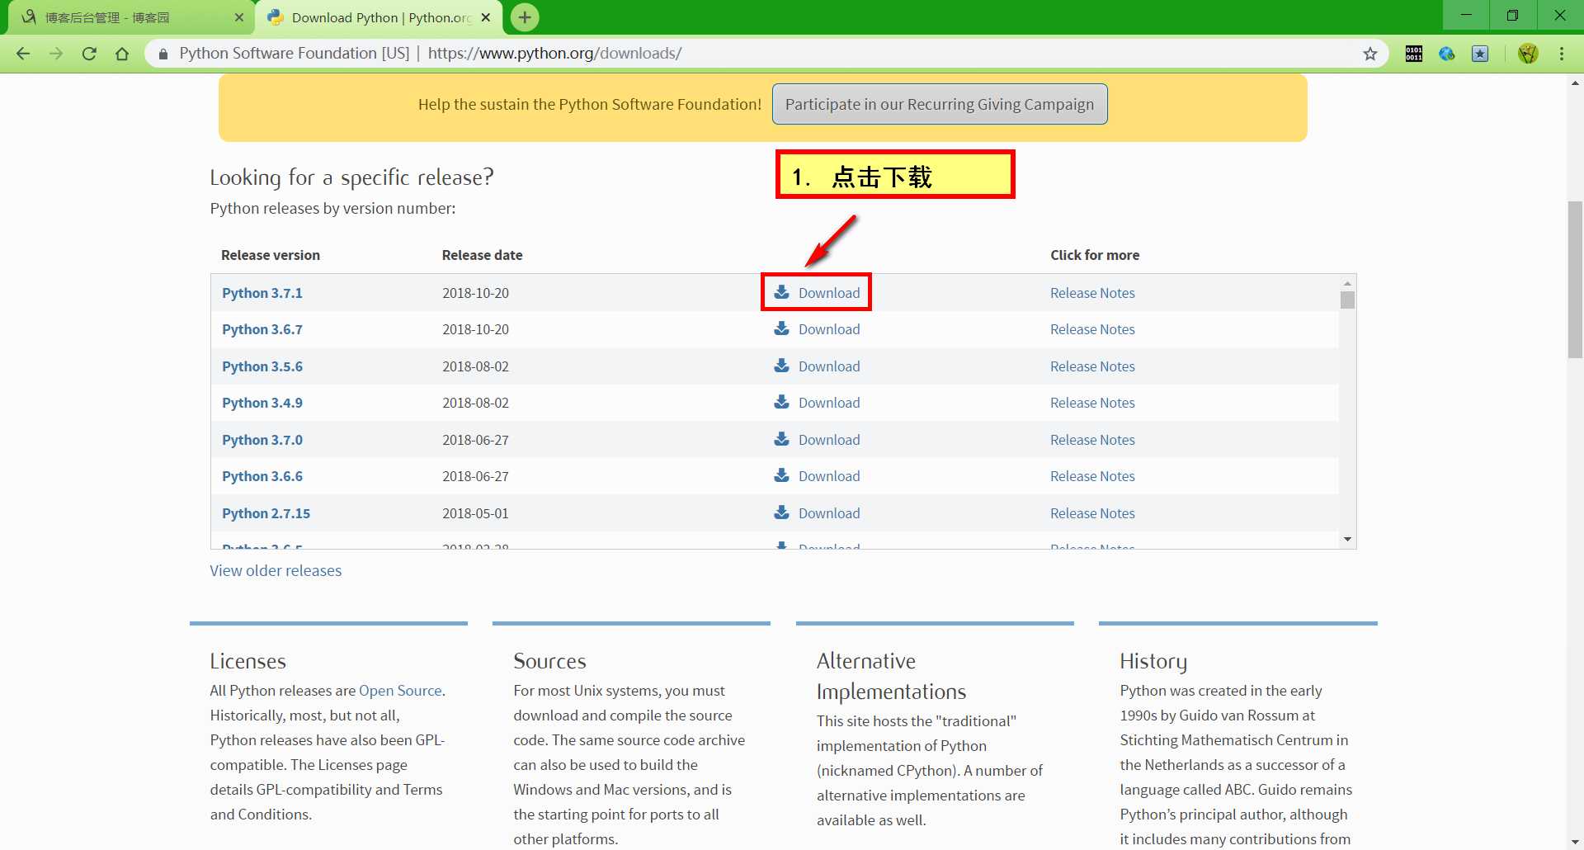Restore down the browser window
This screenshot has height=850, width=1584.
1512,15
